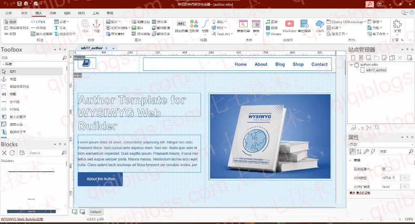Open the 表单向导 form wizard
The height and width of the screenshot is (224, 415).
(243, 26)
